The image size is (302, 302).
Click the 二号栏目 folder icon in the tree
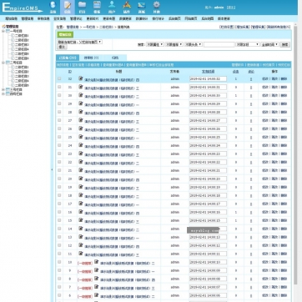coord(8,63)
